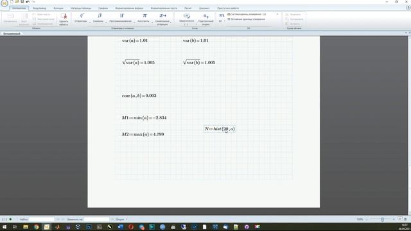Viewport: 411px width, 231px height.
Task: Click the system clock in taskbar
Action: (x=405, y=227)
